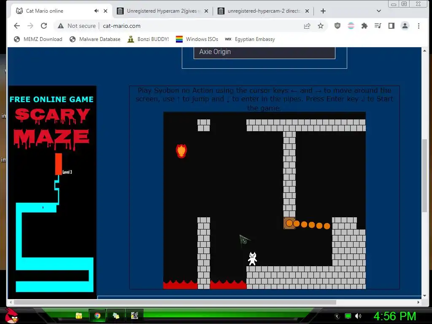Click the 4:56 PM taskbar clock

point(394,316)
